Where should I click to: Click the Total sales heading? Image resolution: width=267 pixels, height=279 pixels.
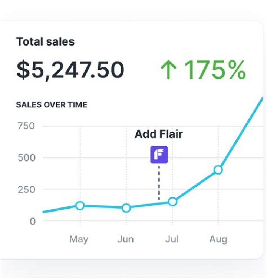(45, 41)
